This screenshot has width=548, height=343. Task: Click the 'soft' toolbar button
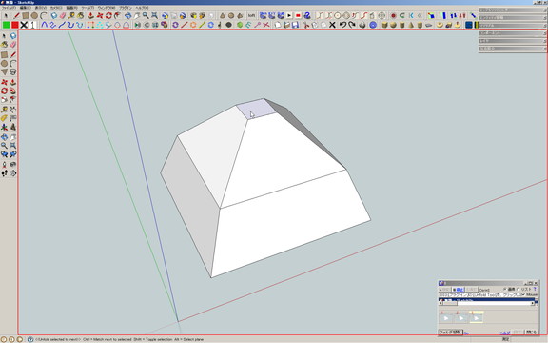pos(251,16)
